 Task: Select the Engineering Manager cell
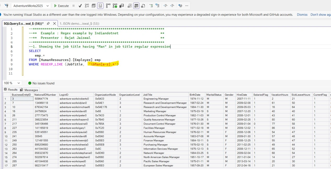(165, 99)
